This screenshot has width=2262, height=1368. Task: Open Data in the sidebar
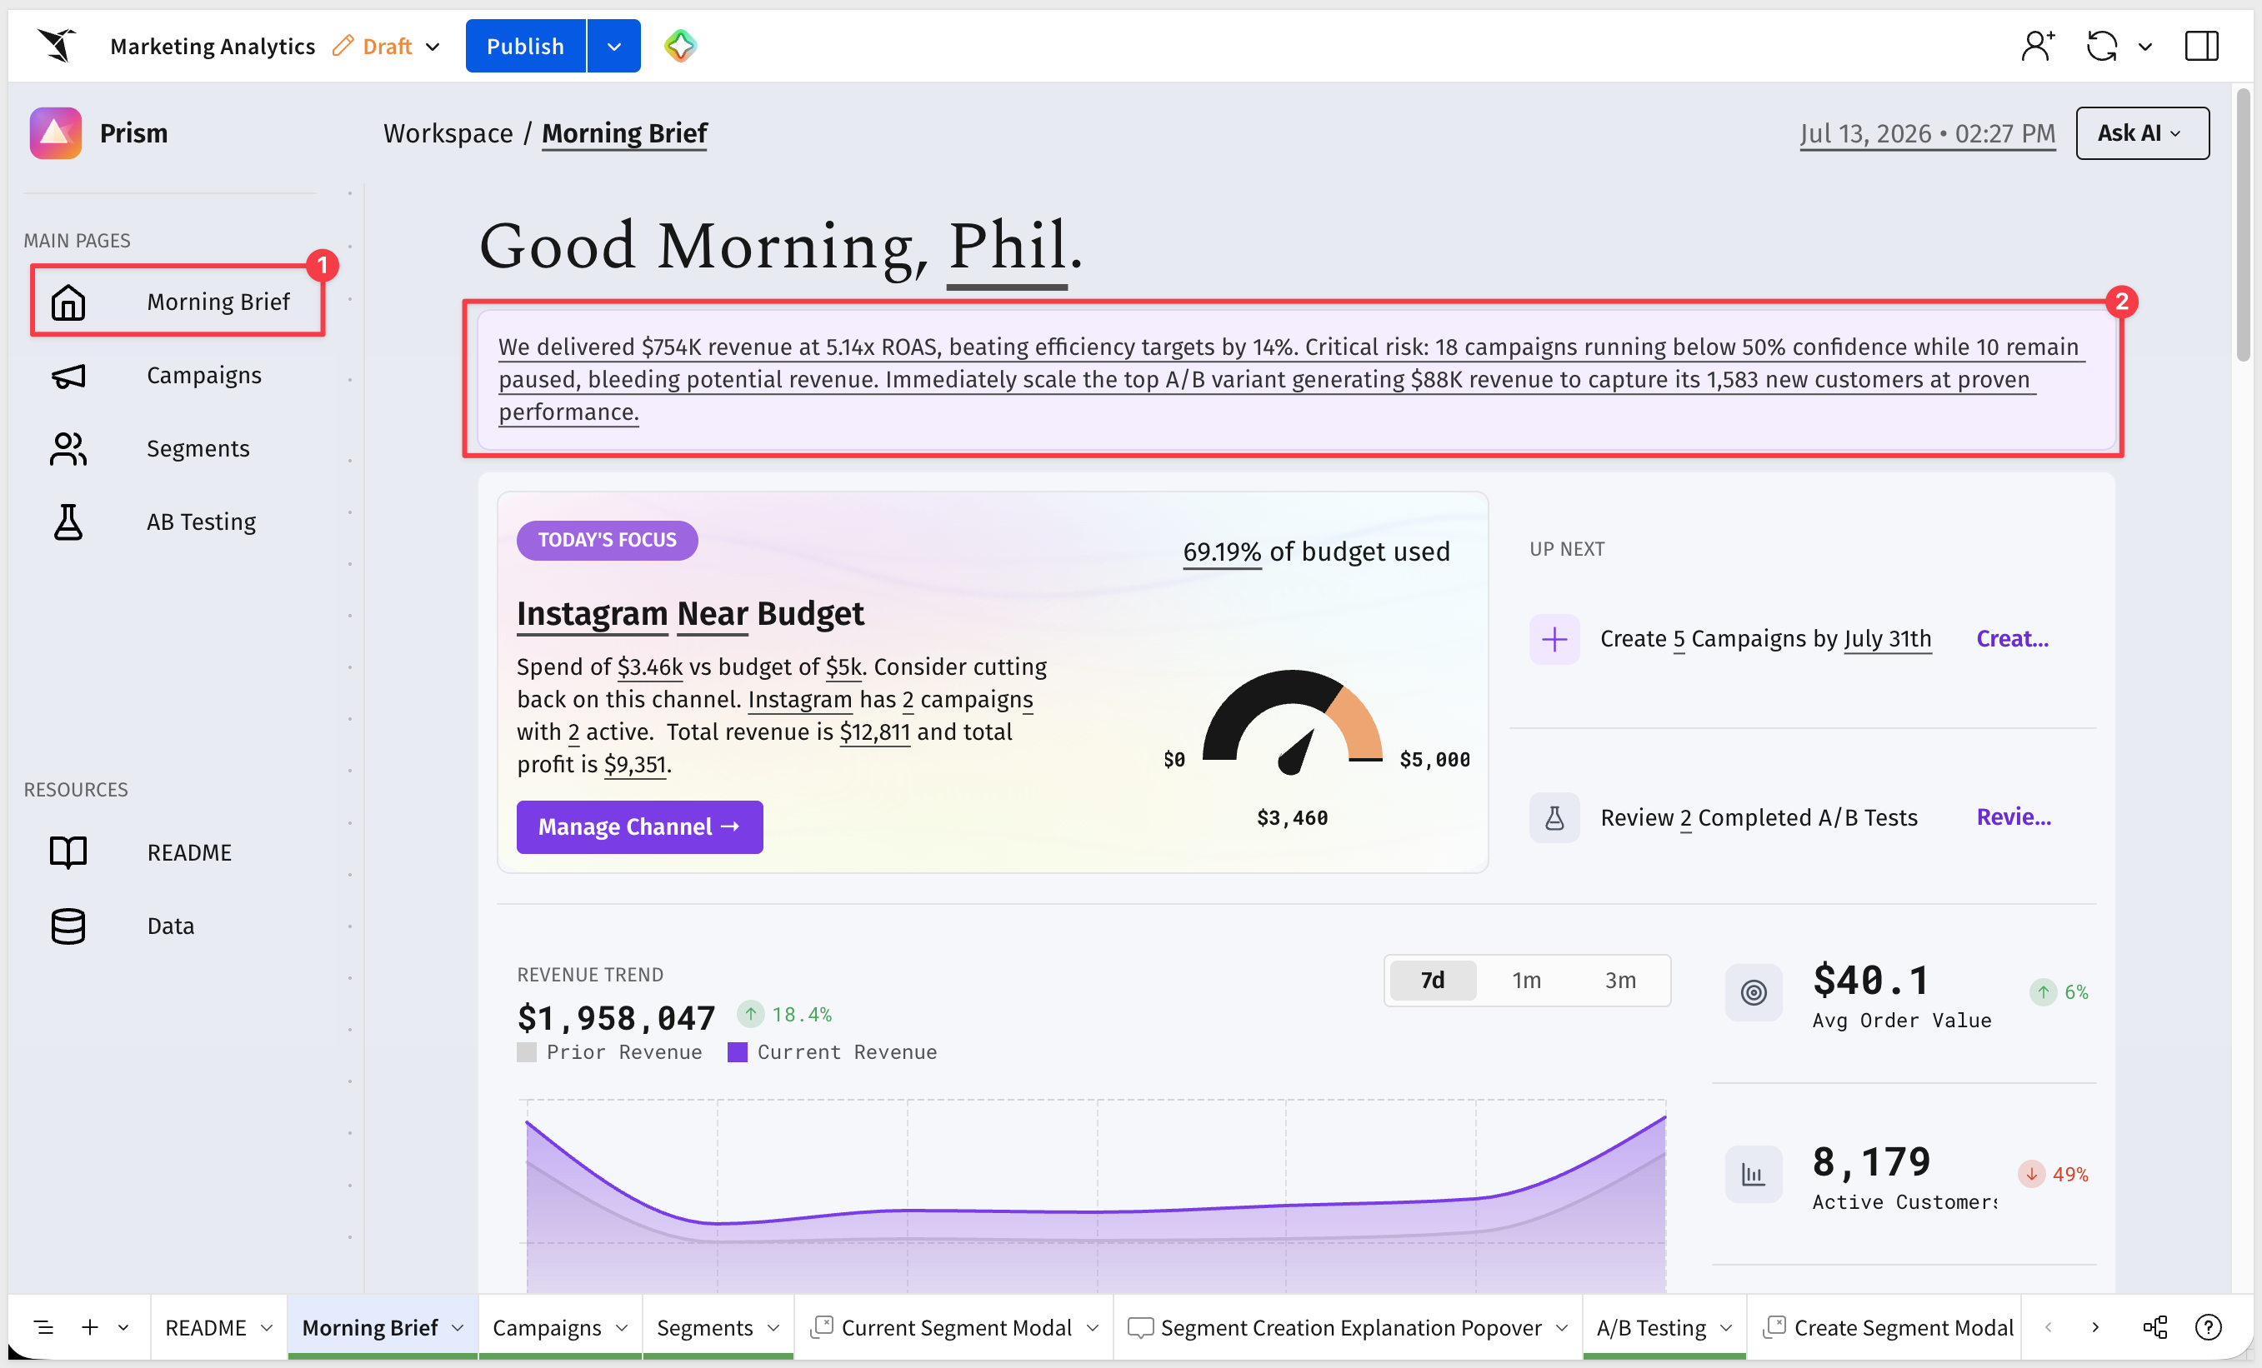(x=171, y=926)
